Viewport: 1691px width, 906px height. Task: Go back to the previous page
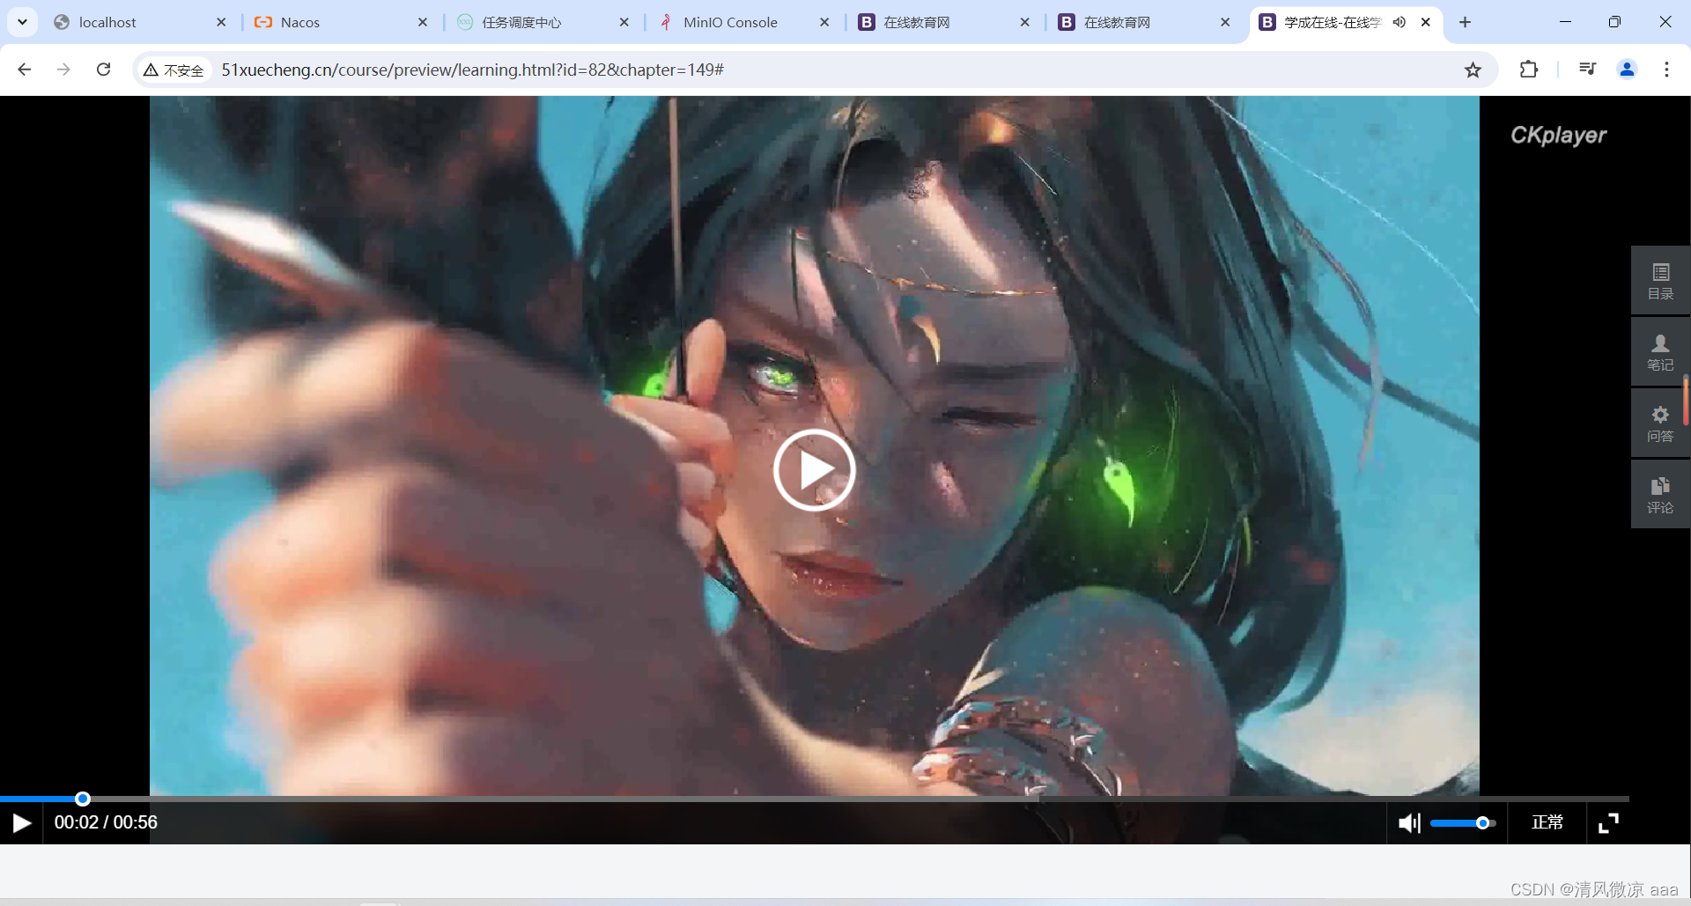pyautogui.click(x=25, y=70)
